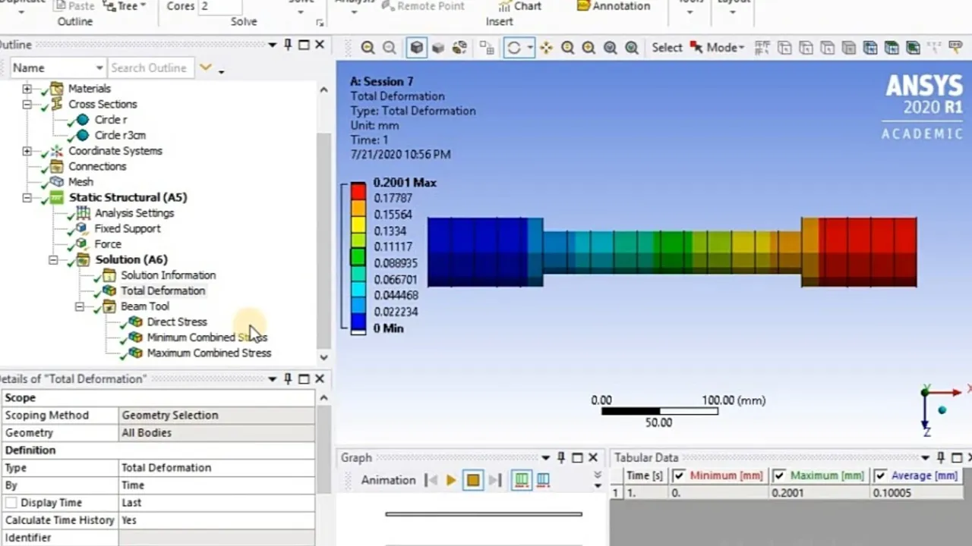Click the Remote Point button
This screenshot has height=546, width=972.
(423, 6)
